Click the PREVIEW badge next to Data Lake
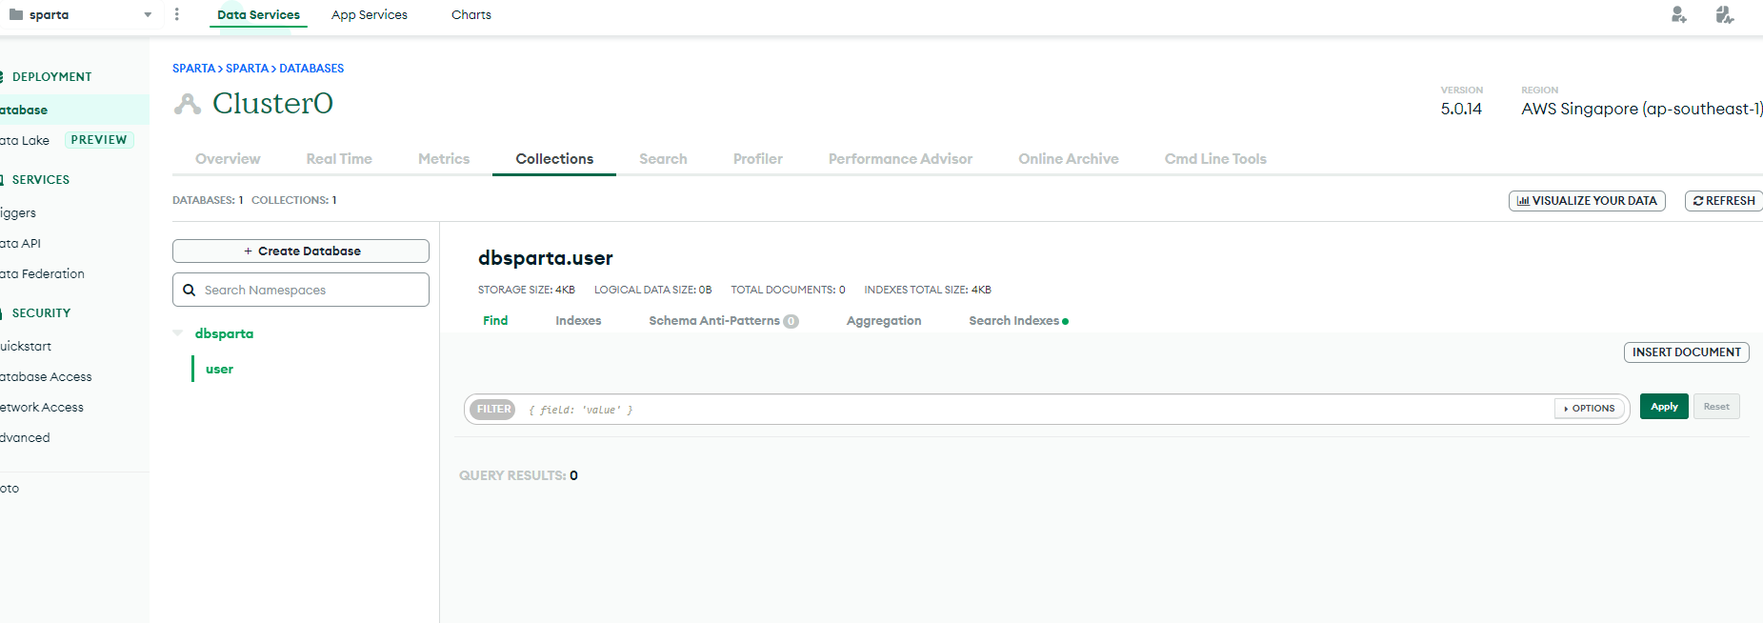 [99, 140]
